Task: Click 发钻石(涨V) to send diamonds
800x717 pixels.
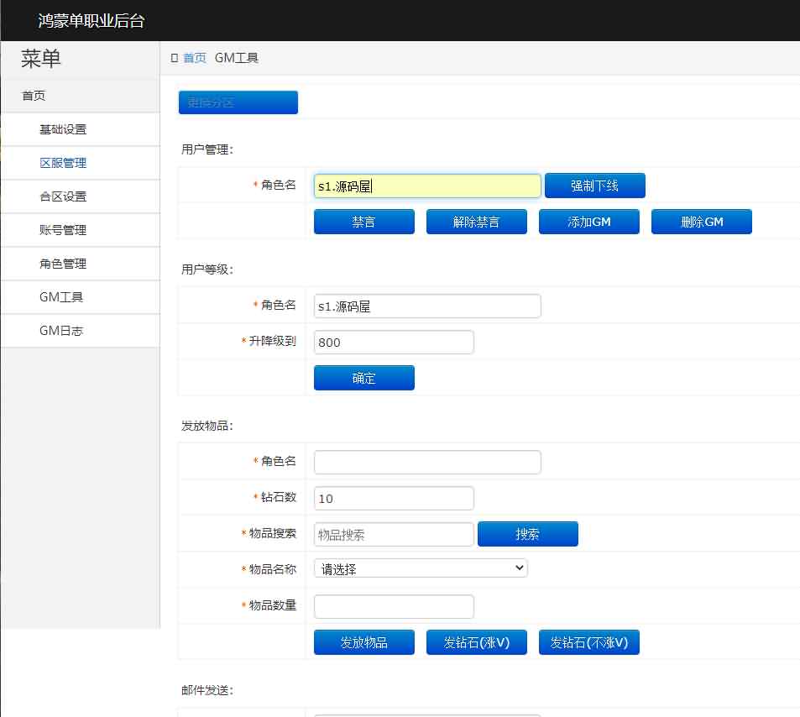Action: point(476,641)
